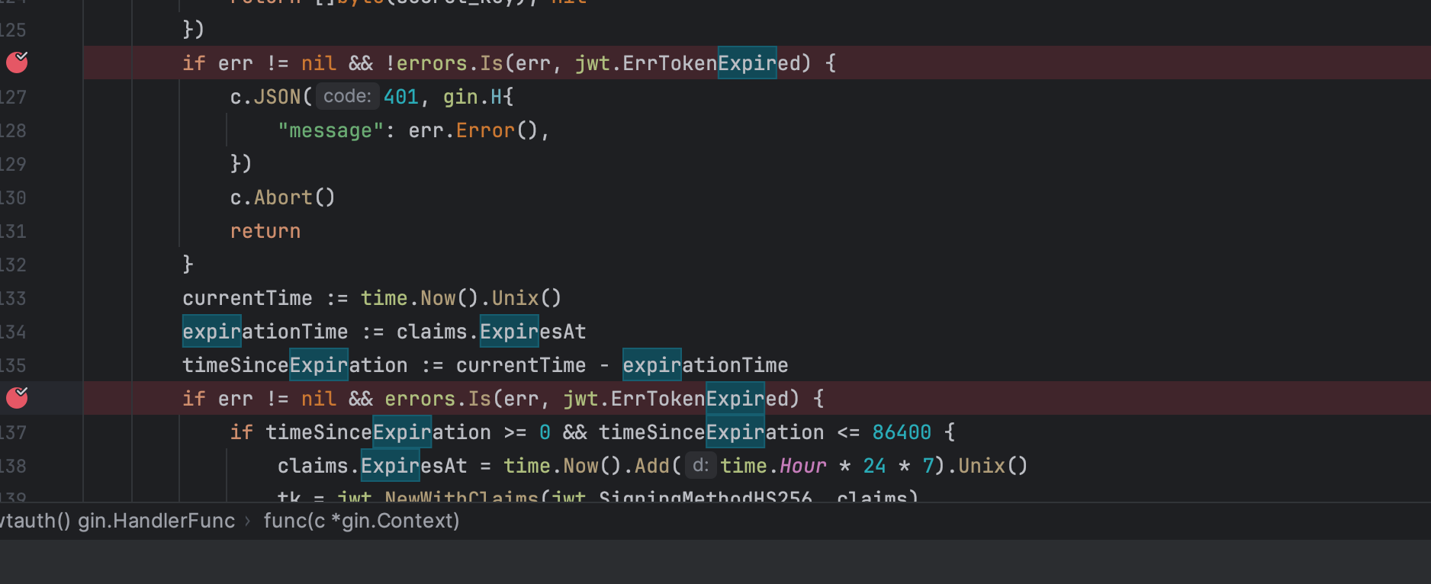
Task: Click the expirationTime operand after the minus
Action: tap(705, 365)
